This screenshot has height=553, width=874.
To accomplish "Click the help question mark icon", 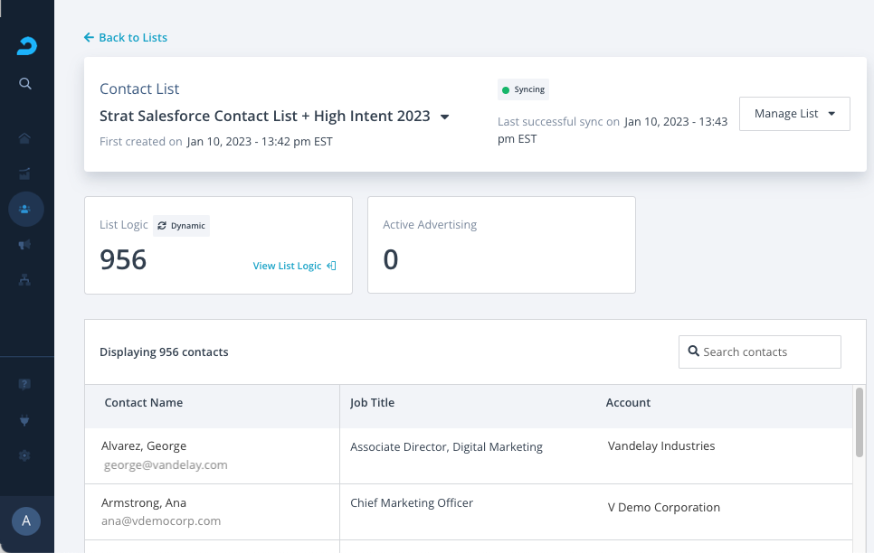I will click(25, 384).
